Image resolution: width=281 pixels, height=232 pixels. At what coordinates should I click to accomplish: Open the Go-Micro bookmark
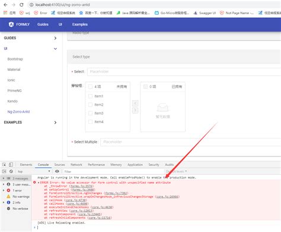pos(172,13)
